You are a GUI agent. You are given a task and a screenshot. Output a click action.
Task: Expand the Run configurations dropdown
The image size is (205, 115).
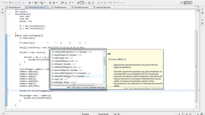click(x=38, y=3)
